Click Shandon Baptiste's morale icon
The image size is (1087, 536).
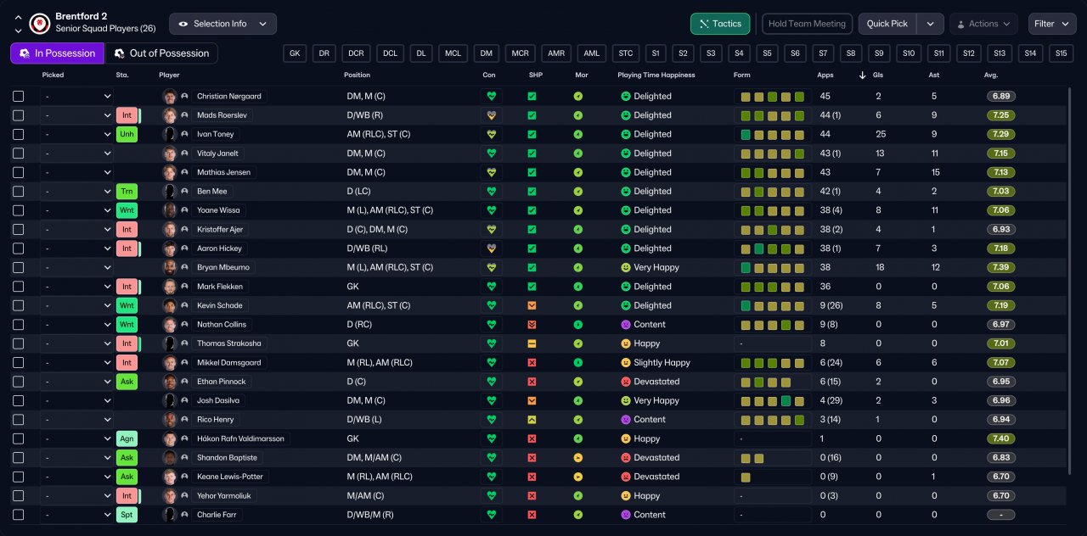578,457
